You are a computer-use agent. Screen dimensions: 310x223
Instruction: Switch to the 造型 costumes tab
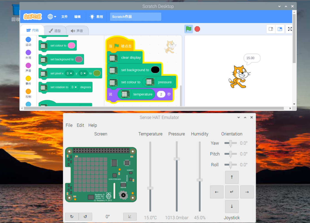click(x=54, y=31)
